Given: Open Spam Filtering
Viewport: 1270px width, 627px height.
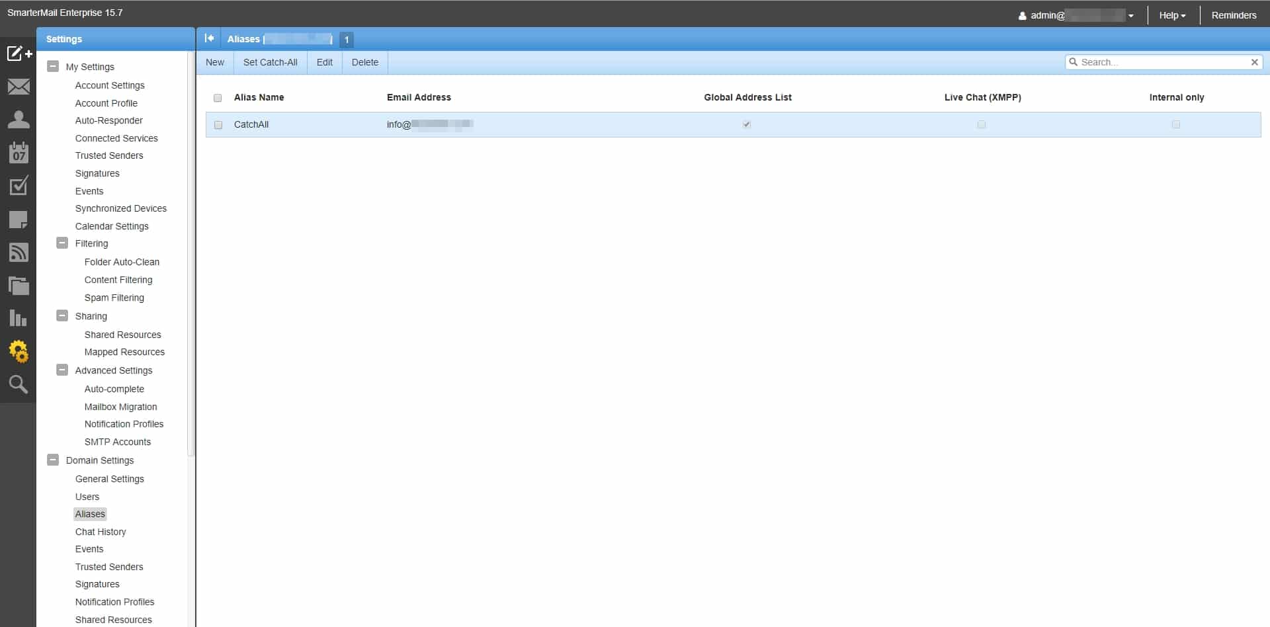Looking at the screenshot, I should point(114,298).
